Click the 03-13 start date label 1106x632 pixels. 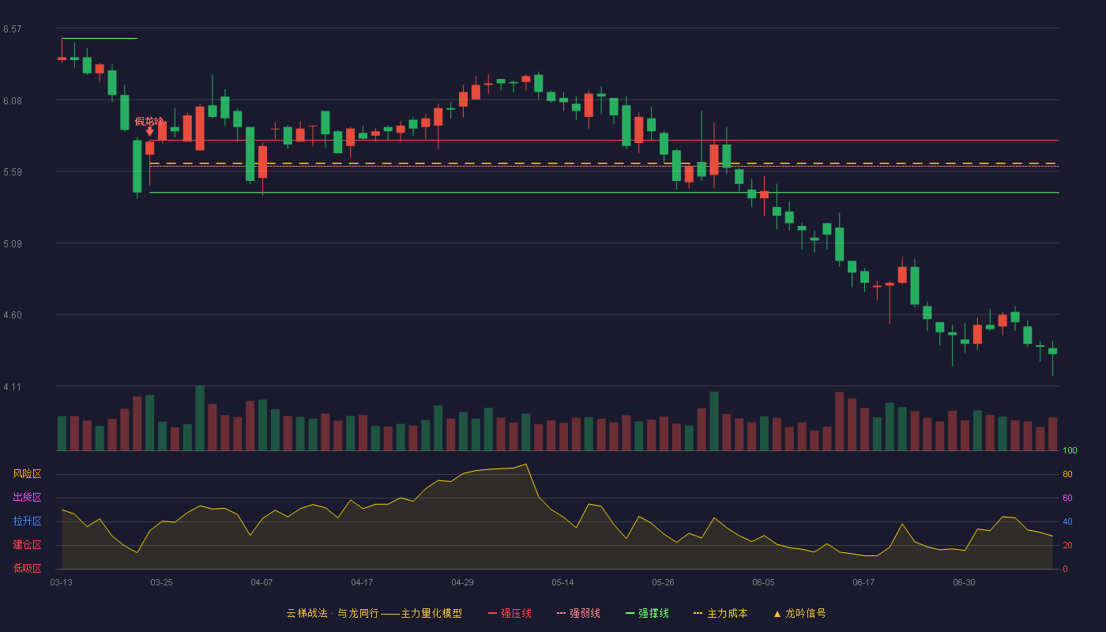tap(61, 582)
